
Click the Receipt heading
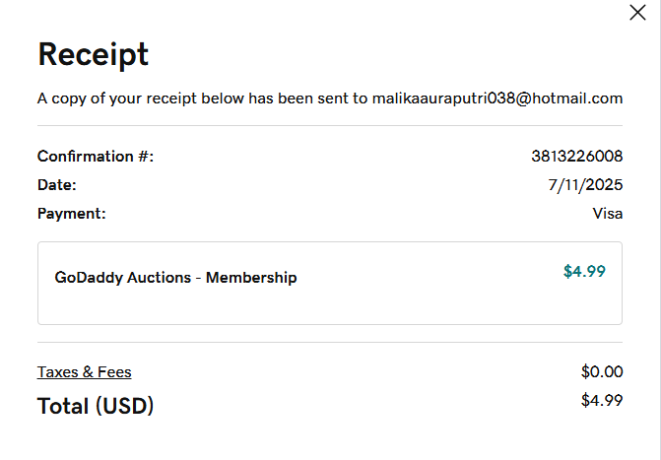click(93, 54)
